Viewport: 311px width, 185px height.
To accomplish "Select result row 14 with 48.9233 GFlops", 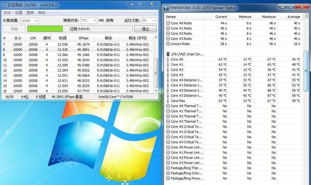I will [x=78, y=80].
